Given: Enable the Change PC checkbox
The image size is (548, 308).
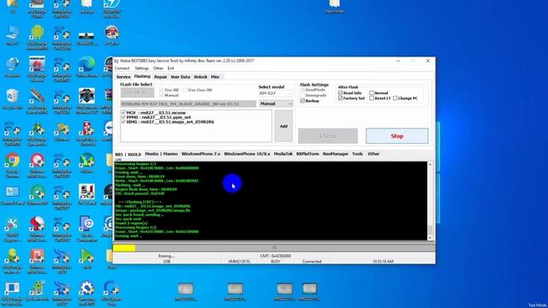Looking at the screenshot, I should click(x=395, y=98).
